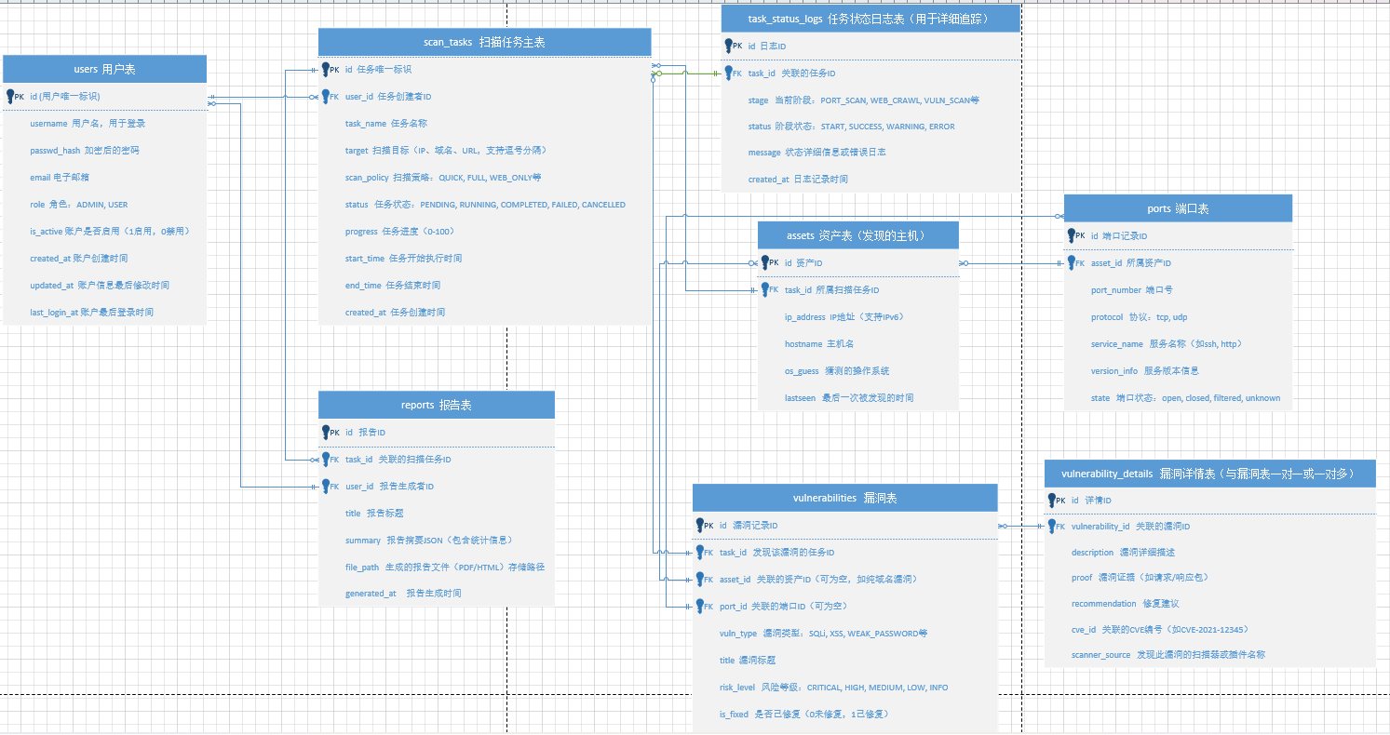Select the FK key icon for port_id in vulnerabilities
The width and height of the screenshot is (1390, 735).
tap(700, 606)
